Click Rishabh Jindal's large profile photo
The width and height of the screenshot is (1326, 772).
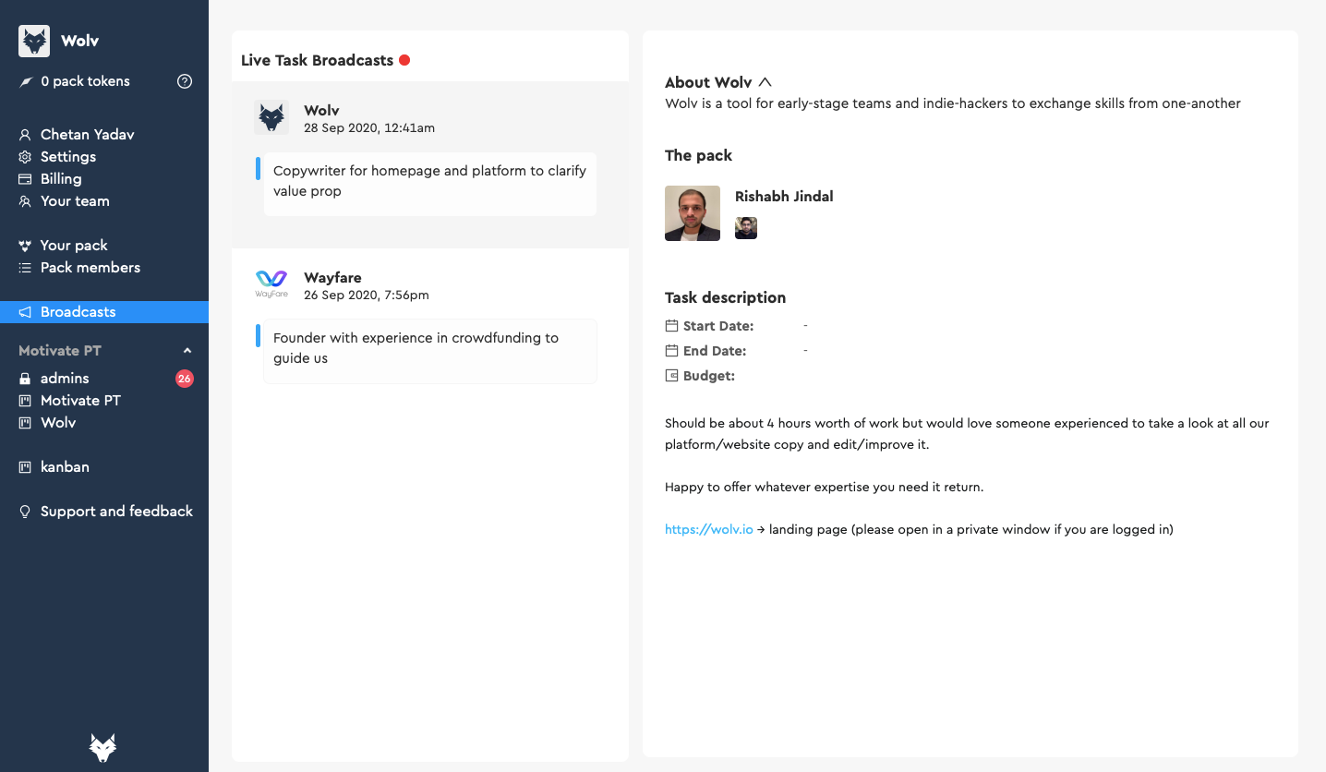[x=693, y=213]
